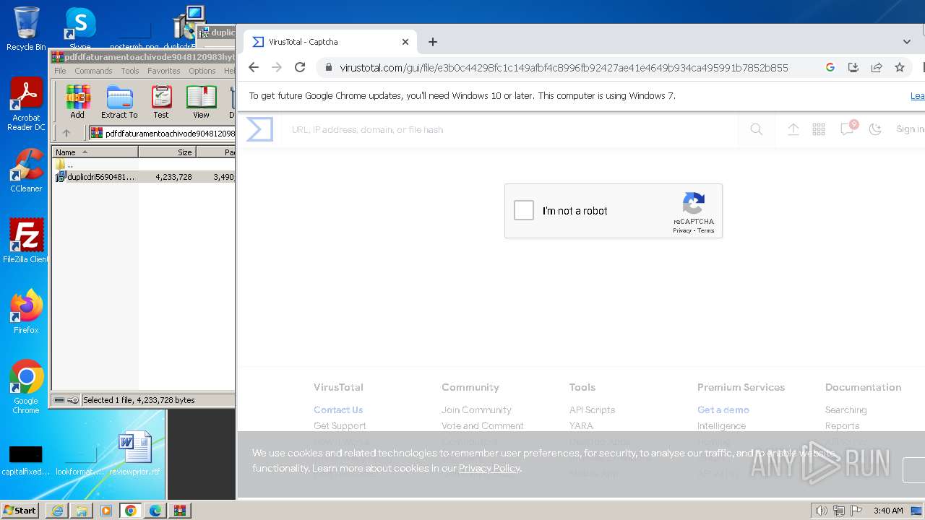Click the Chrome forward arrow
This screenshot has width=925, height=520.
pyautogui.click(x=276, y=67)
